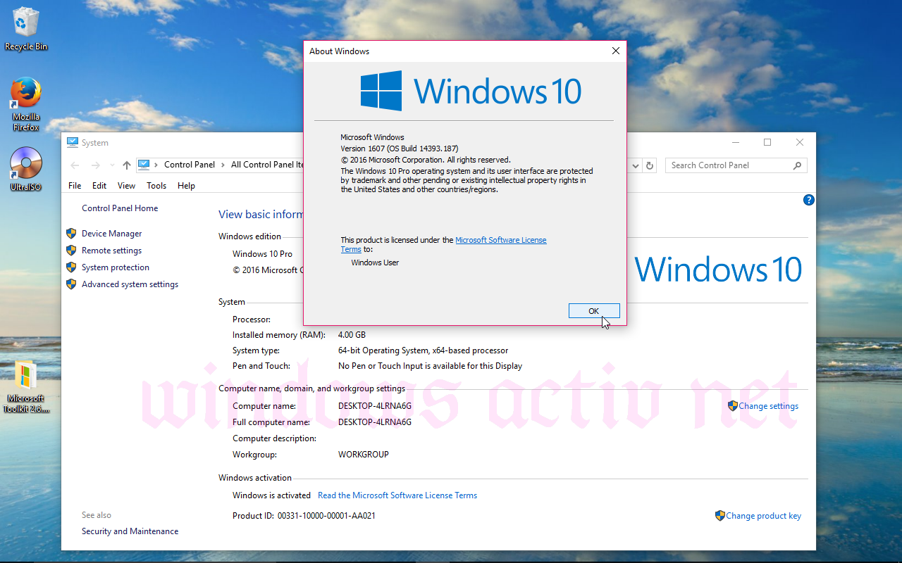Open the File menu

point(75,186)
